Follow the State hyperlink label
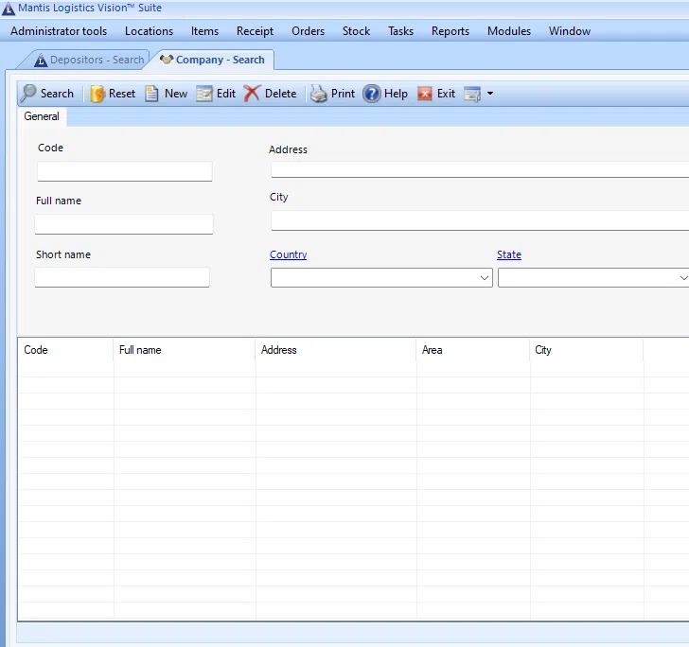Image resolution: width=689 pixels, height=647 pixels. [508, 254]
